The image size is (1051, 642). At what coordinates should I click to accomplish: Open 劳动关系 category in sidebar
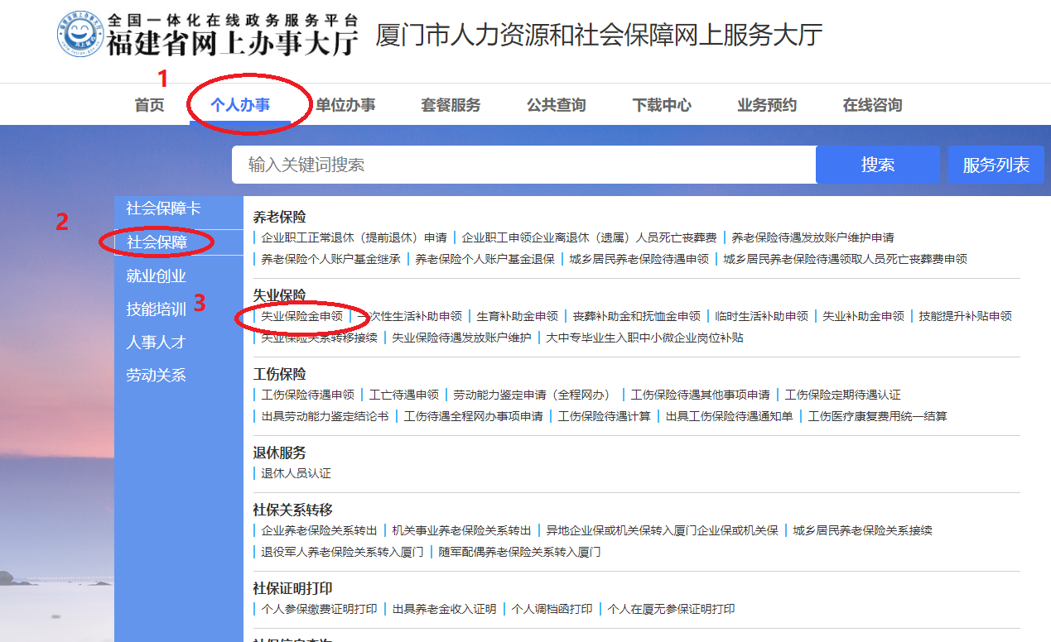tap(156, 376)
